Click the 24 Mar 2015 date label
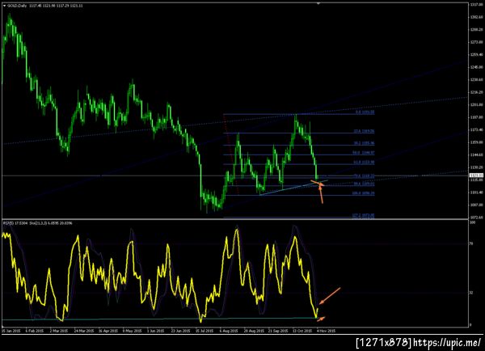This screenshot has height=351, width=485. [x=84, y=331]
